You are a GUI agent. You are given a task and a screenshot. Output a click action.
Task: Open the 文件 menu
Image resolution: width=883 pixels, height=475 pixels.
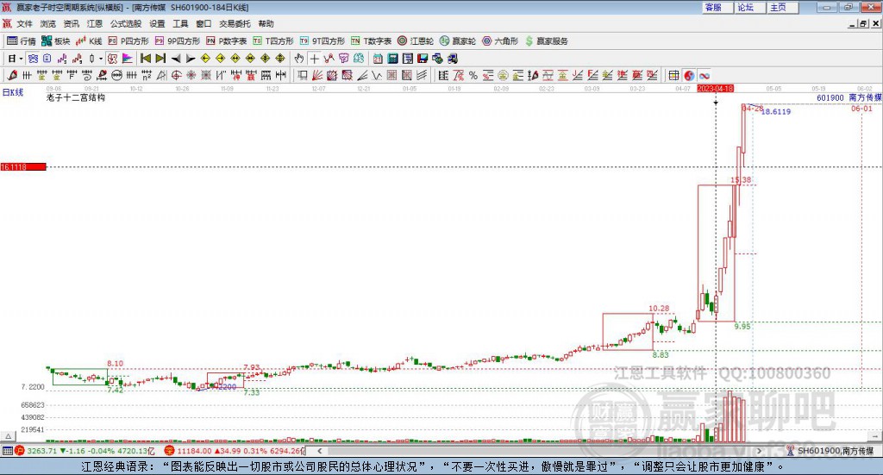24,23
